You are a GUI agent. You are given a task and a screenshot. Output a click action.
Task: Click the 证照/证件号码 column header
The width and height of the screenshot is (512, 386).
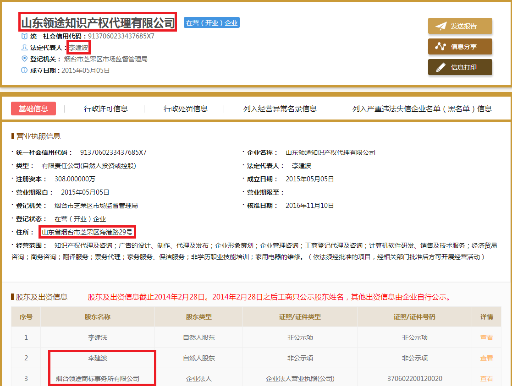[414, 317]
